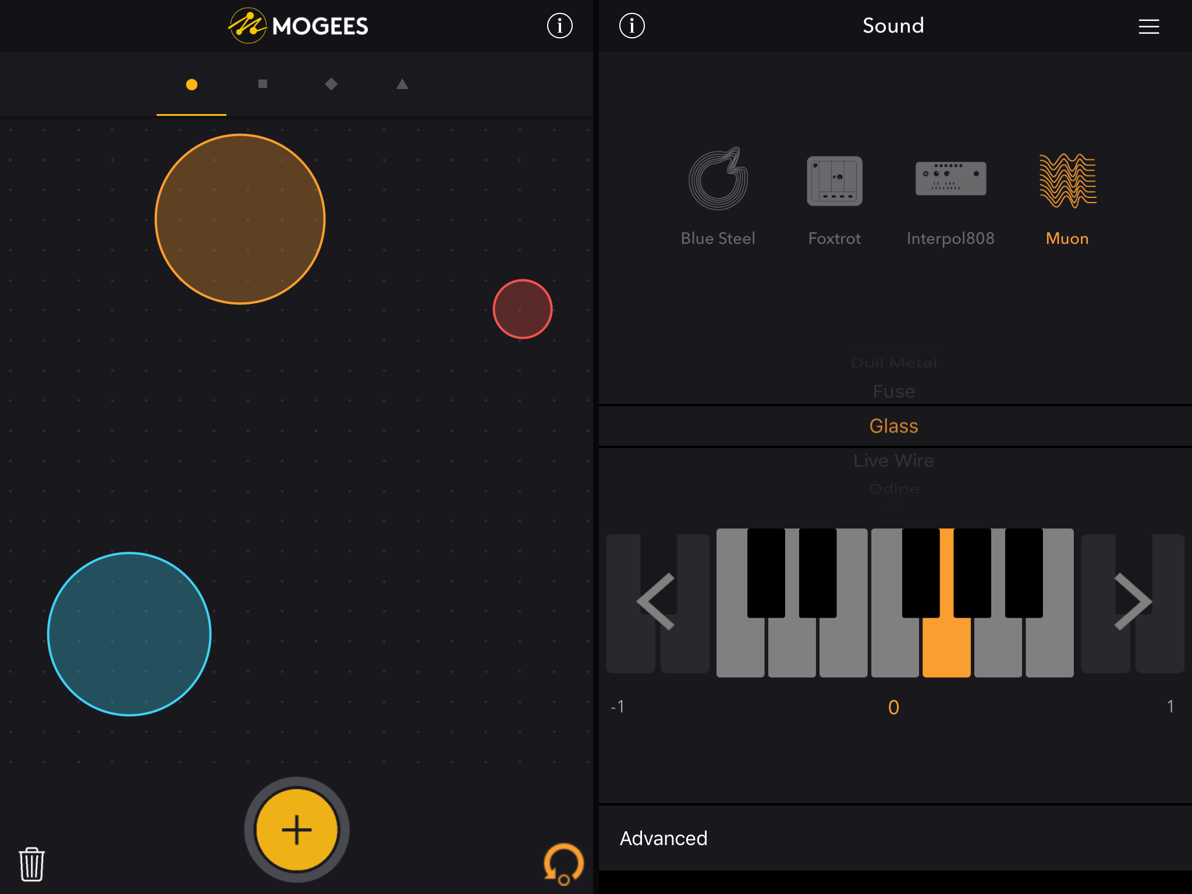Click the orange reset loop icon
The image size is (1192, 894).
coord(563,864)
